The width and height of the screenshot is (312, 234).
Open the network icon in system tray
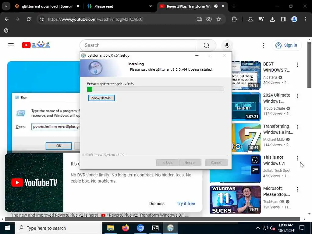point(265,228)
